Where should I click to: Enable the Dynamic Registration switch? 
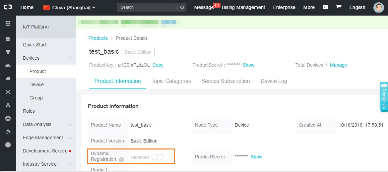click(157, 157)
